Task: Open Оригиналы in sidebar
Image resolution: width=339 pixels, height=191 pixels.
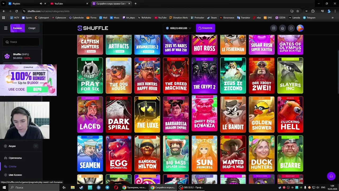Action: (15, 158)
